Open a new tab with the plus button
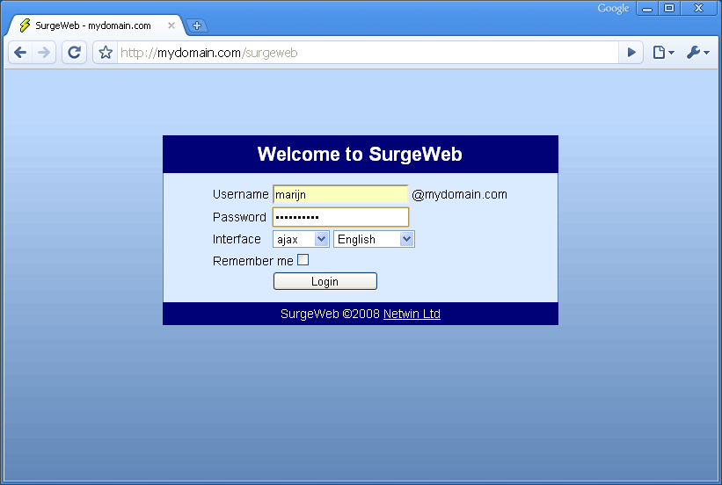The width and height of the screenshot is (722, 485). tap(197, 25)
